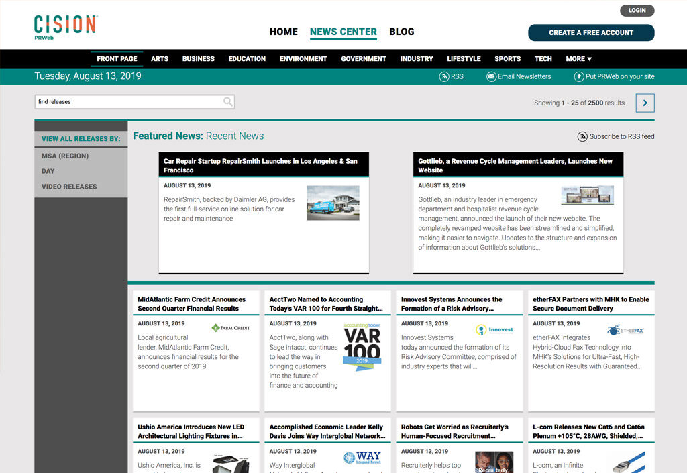
Task: Click CREATE A FREE ACCOUNT button
Action: point(591,32)
